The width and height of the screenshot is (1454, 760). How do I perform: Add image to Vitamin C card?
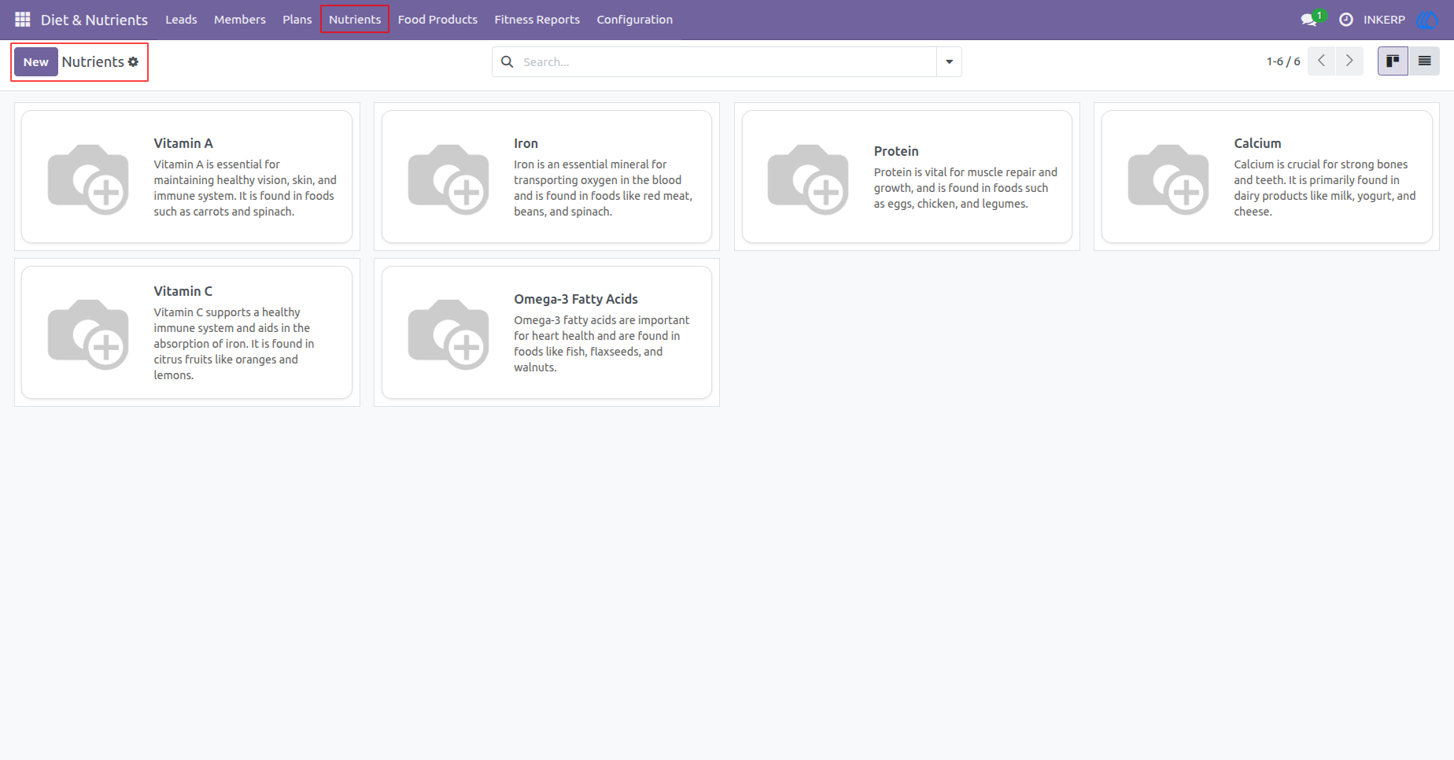tap(88, 334)
